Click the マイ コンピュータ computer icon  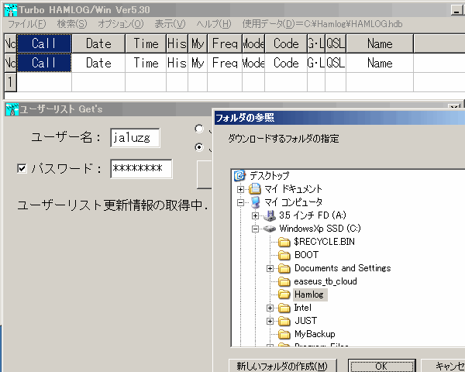pyautogui.click(x=255, y=202)
